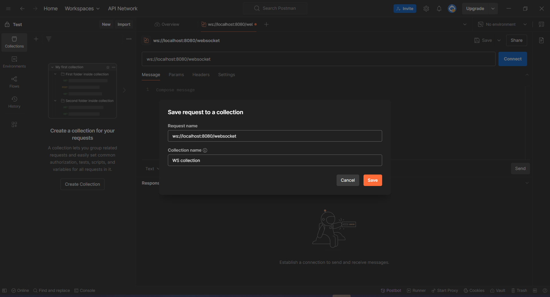Open Cookies manager
This screenshot has height=297, width=550.
474,290
